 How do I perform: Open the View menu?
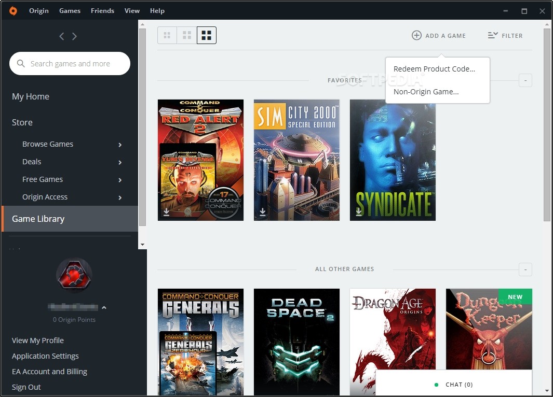point(132,11)
